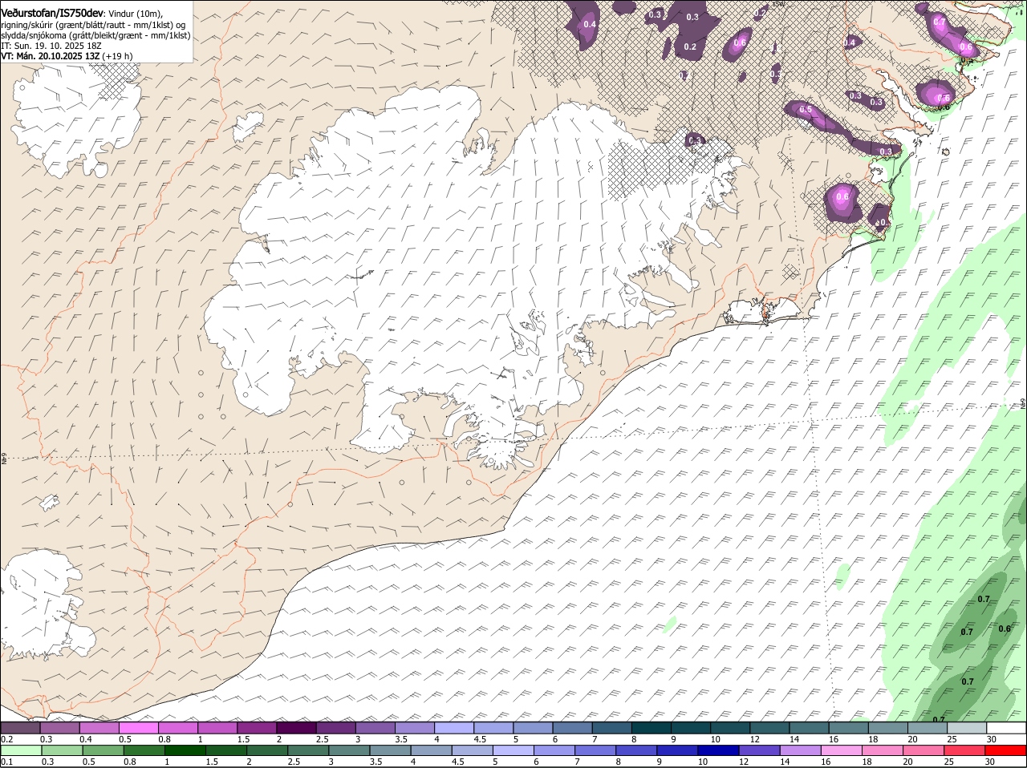Image resolution: width=1027 pixels, height=768 pixels.
Task: Pick the lower-row green swatch labeled 0.5
Action: click(103, 750)
